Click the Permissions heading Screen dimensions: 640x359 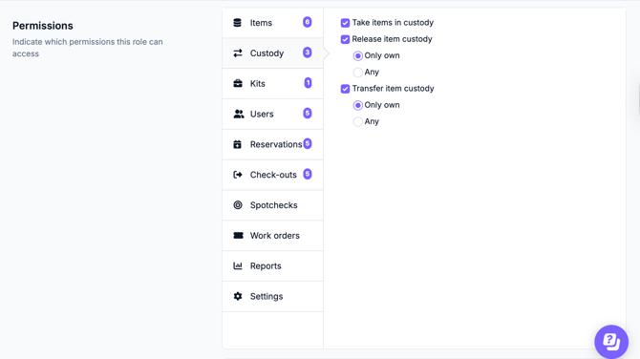42,26
